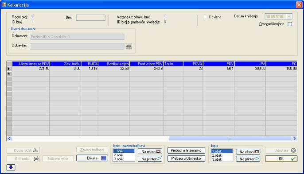
Task: Select the new row asterisk marker
Action: click(x=9, y=73)
